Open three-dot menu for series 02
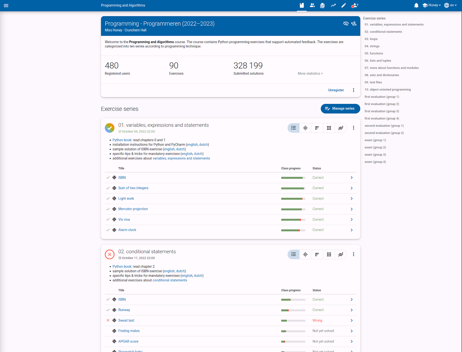This screenshot has height=352, width=462. tap(353, 254)
